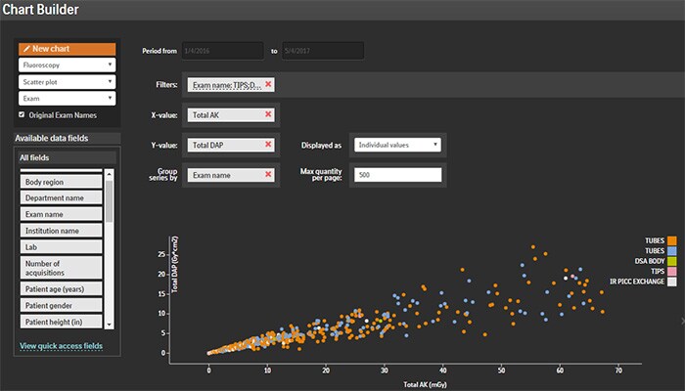Viewport: 685px width, 391px height.
Task: Select the Number of acquisitions data field
Action: point(61,268)
